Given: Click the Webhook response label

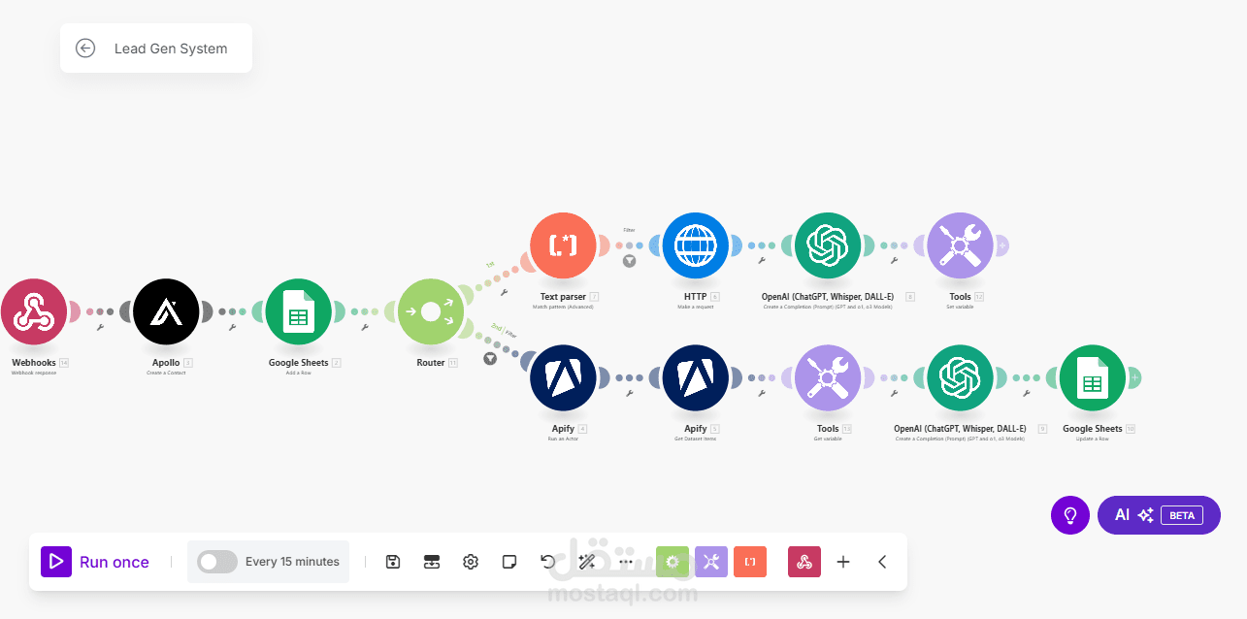Looking at the screenshot, I should tap(34, 373).
